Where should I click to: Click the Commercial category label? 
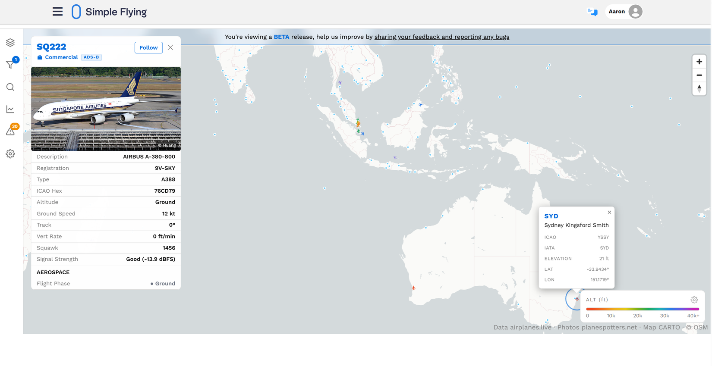pyautogui.click(x=61, y=57)
